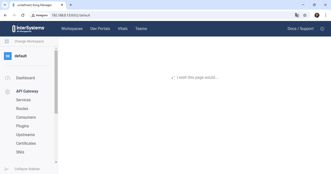This screenshot has height=174, width=331.
Task: Open Chrome's three-dot menu
Action: tap(326, 15)
